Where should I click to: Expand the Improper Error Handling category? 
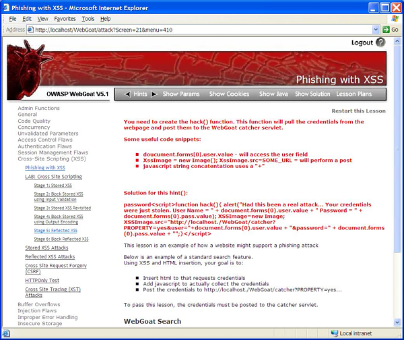(48, 317)
